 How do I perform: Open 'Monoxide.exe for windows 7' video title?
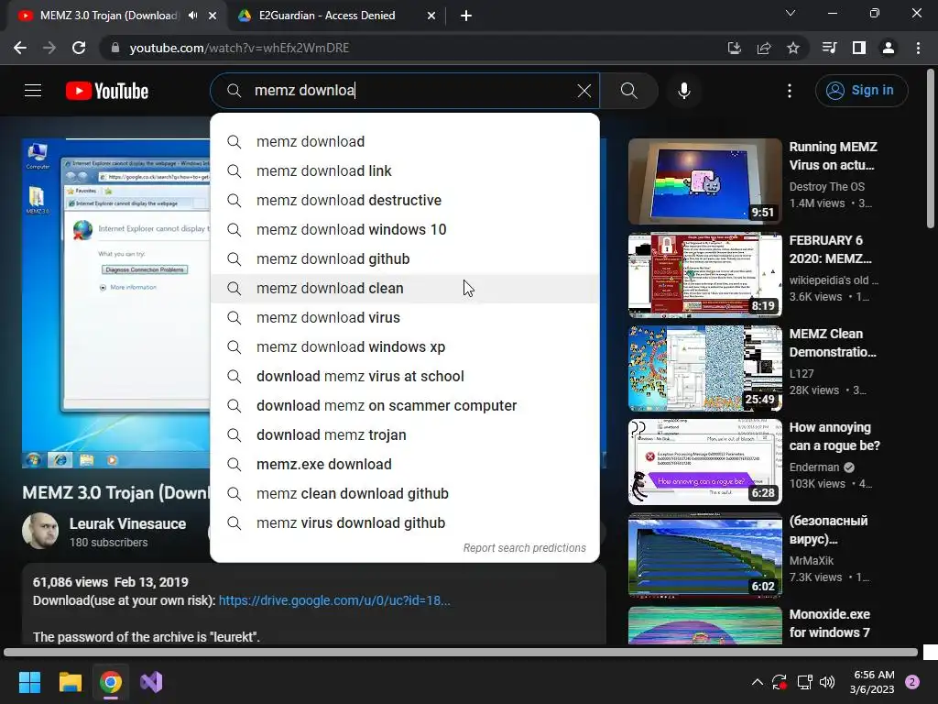click(830, 623)
